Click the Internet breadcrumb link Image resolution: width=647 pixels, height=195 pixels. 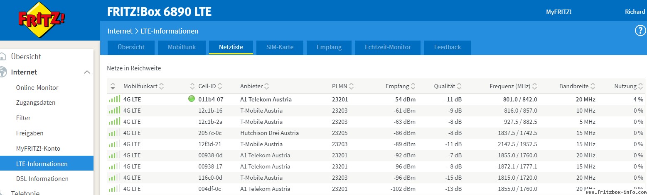point(119,31)
